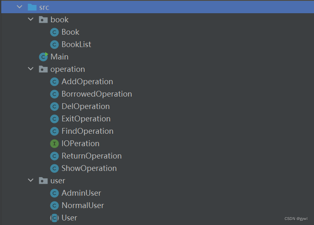Viewport: 314px width, 225px height.
Task: Select the Main class name
Action: [x=59, y=57]
